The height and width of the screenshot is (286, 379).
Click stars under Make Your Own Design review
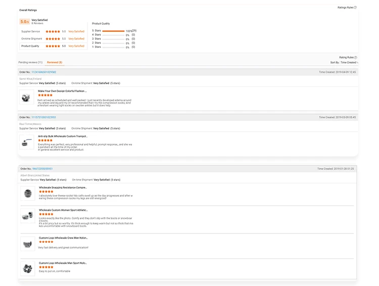(x=45, y=95)
